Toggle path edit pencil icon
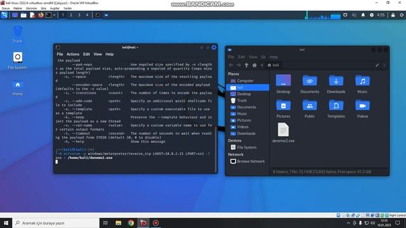Image resolution: width=406 pixels, height=228 pixels. (377, 65)
